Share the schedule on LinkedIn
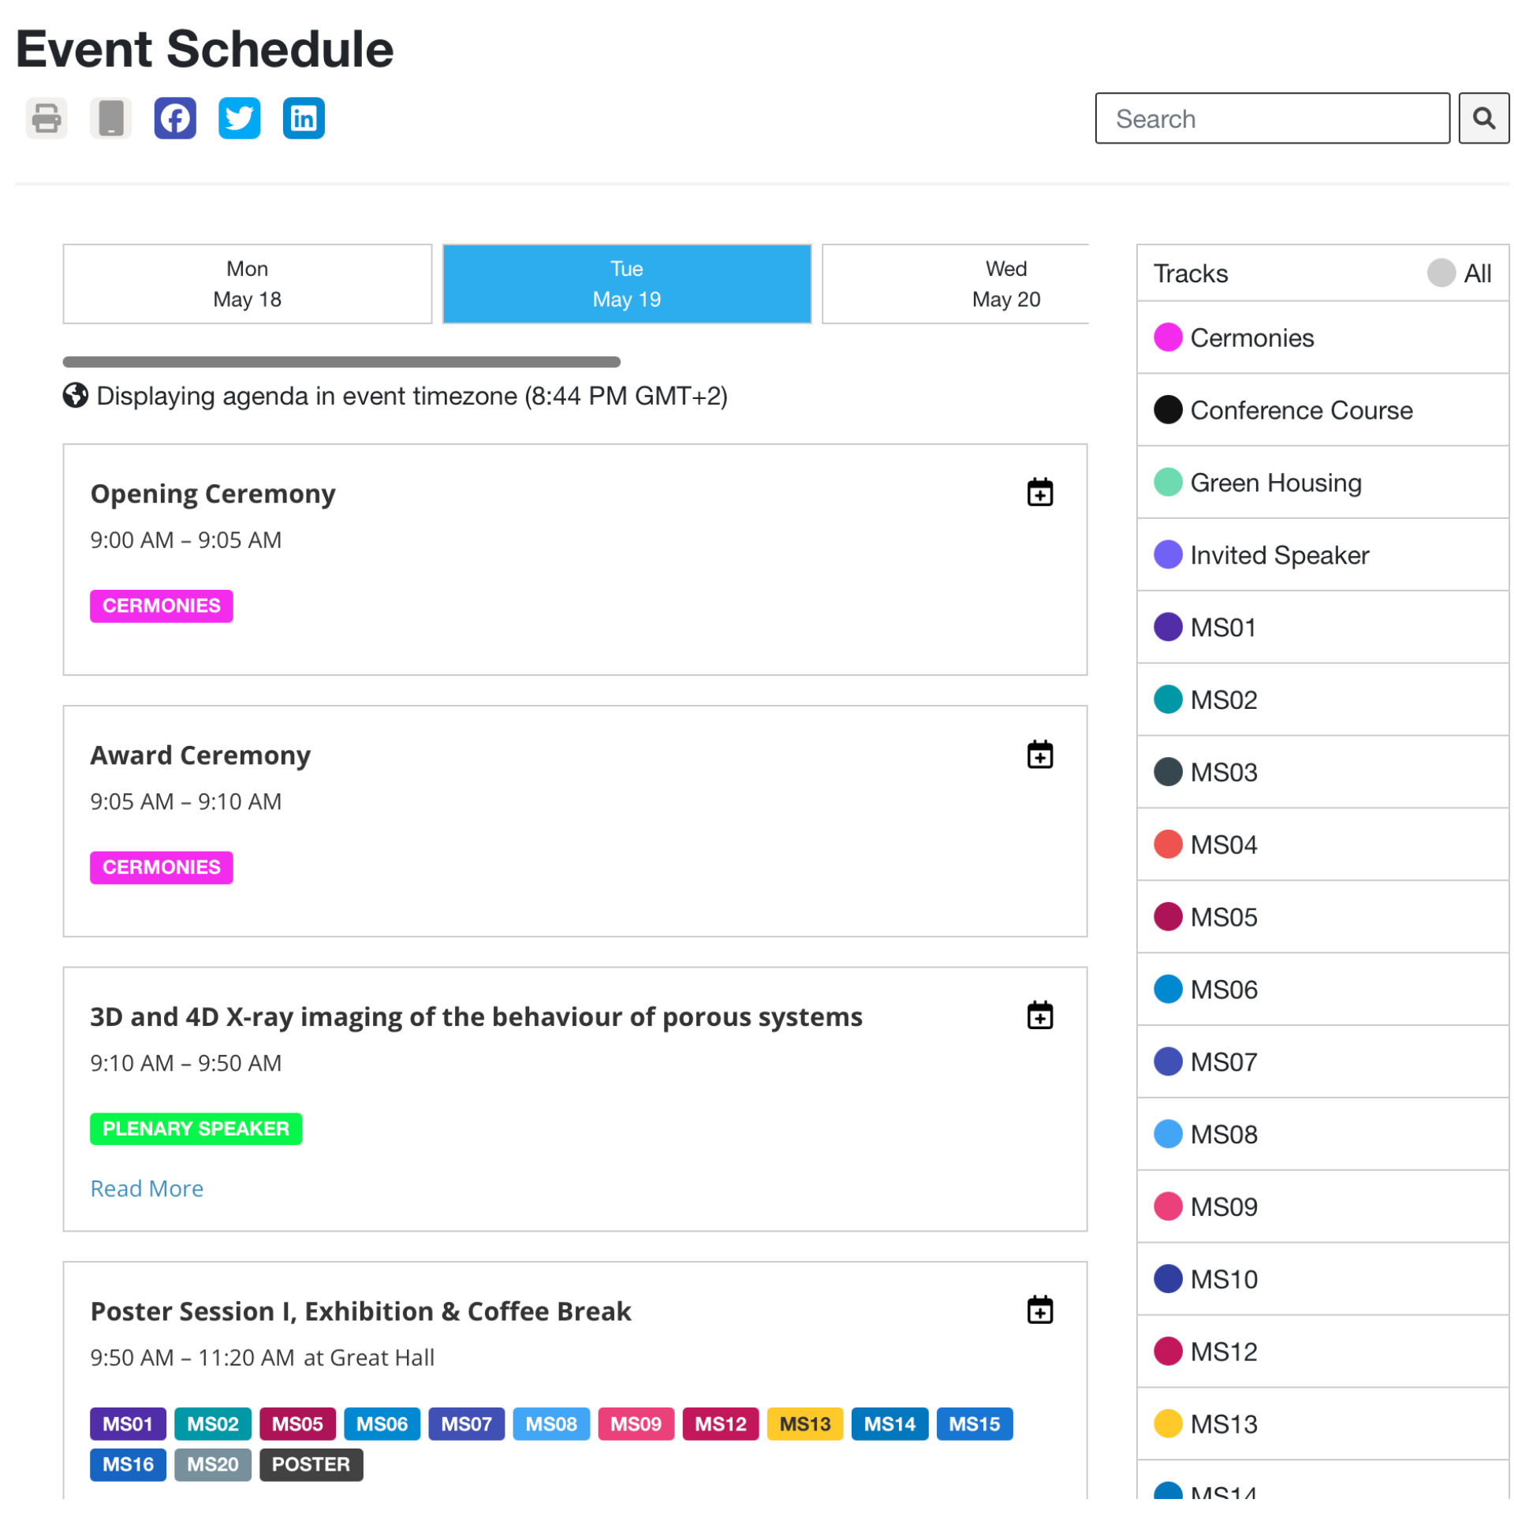This screenshot has width=1514, height=1514. (304, 118)
